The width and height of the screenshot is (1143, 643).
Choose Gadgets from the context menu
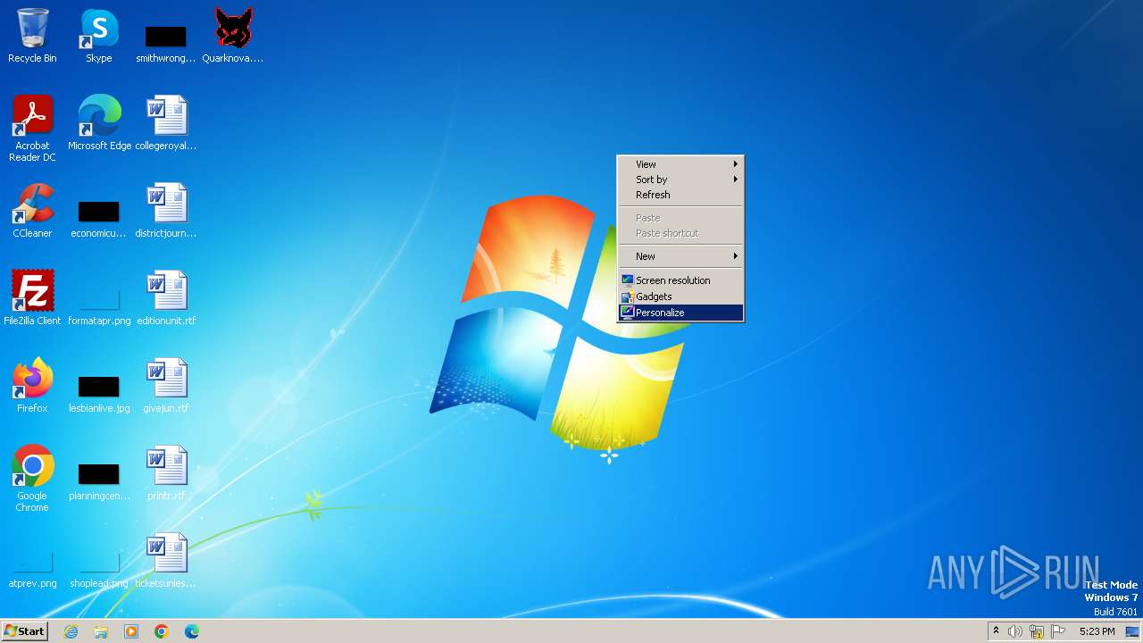tap(680, 296)
